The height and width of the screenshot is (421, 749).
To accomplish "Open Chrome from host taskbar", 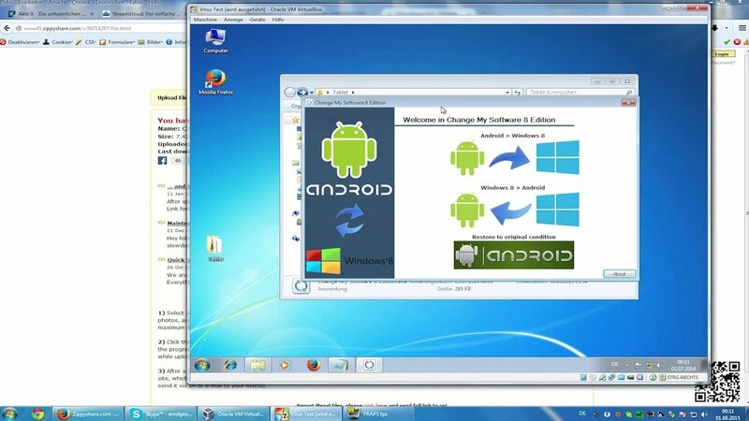I will (x=37, y=414).
